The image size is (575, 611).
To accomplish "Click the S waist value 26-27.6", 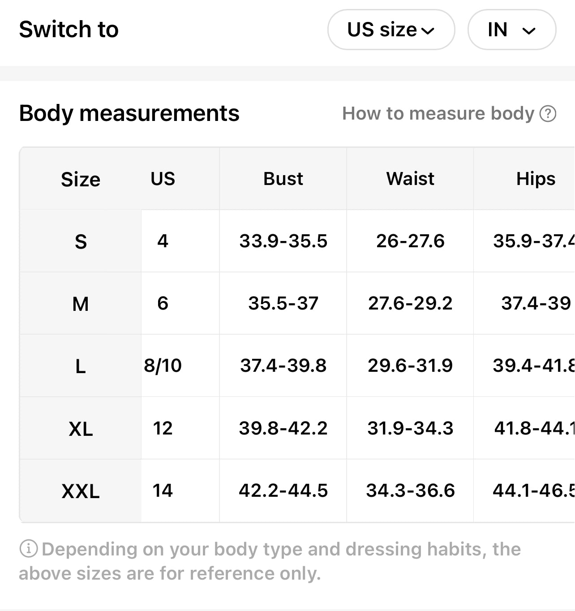I will tap(410, 241).
